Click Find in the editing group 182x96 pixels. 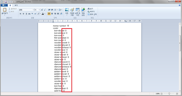pos(90,9)
